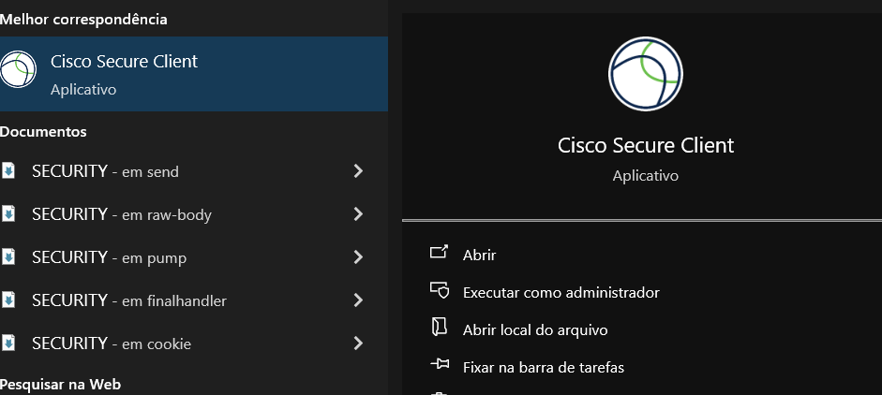This screenshot has width=882, height=395.
Task: Click the document icon for SECURITY in finalhandler
Action: coord(7,300)
